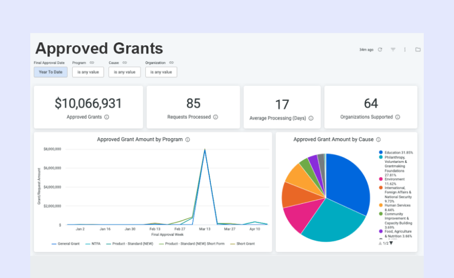Show info for Organizations Supported tile
This screenshot has height=278, width=454.
(x=398, y=117)
